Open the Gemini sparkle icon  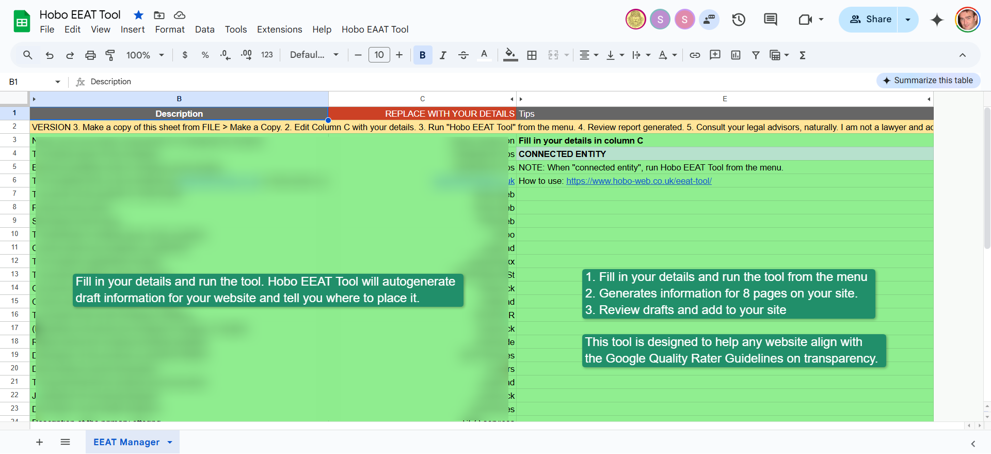[937, 20]
